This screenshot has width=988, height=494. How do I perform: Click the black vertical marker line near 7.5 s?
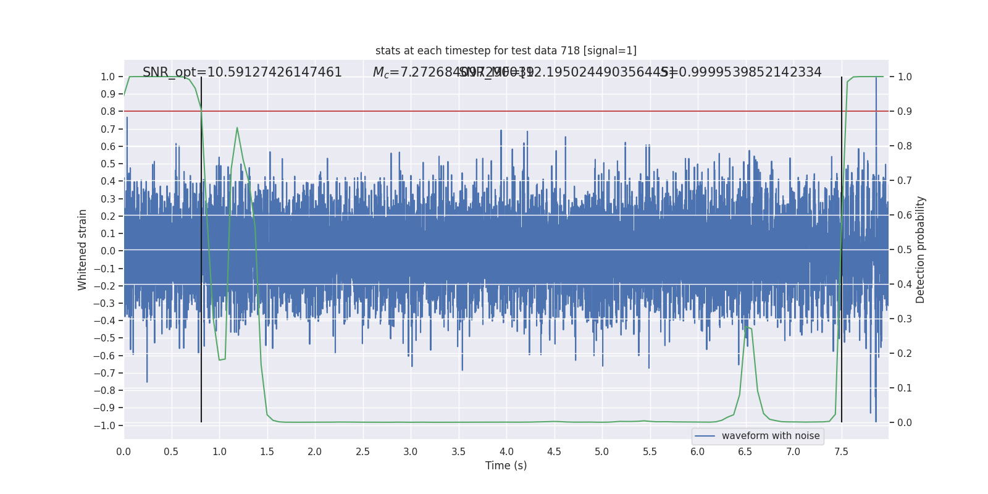click(842, 249)
